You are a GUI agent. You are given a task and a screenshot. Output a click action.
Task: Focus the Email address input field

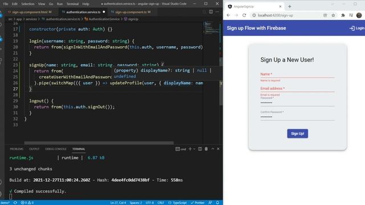pos(298,89)
